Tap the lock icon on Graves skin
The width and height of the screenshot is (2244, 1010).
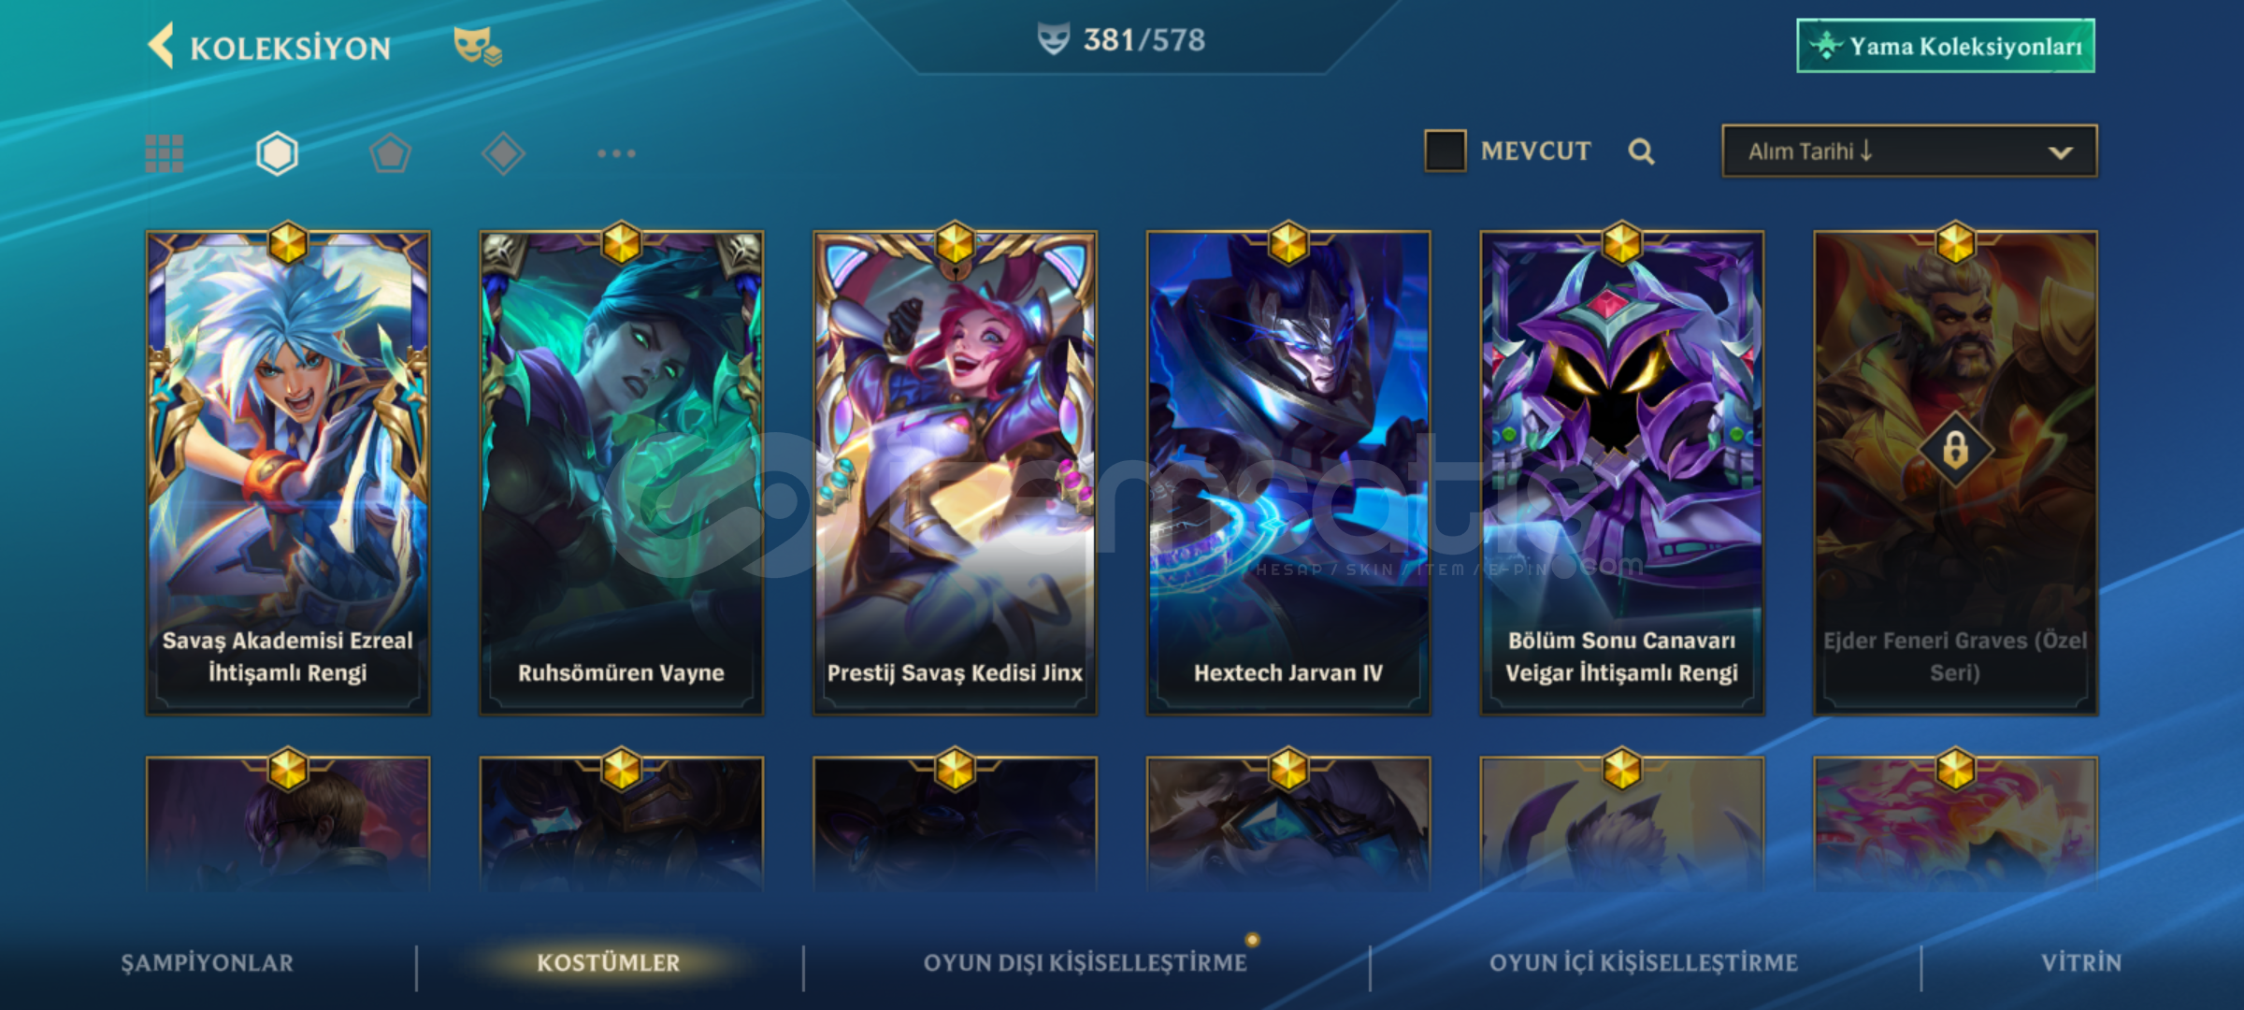pos(1955,450)
